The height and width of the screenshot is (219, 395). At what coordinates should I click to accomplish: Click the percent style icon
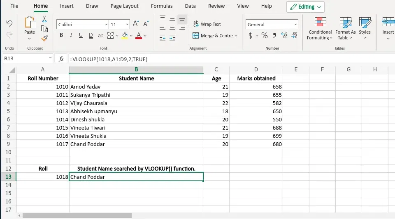[264, 36]
